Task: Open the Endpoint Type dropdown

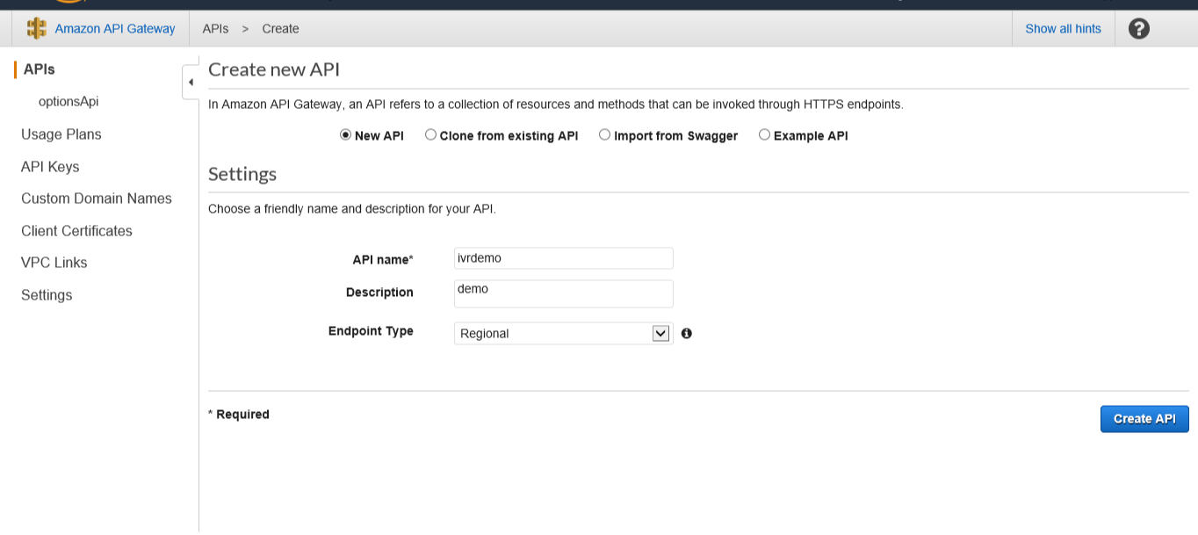Action: click(563, 333)
